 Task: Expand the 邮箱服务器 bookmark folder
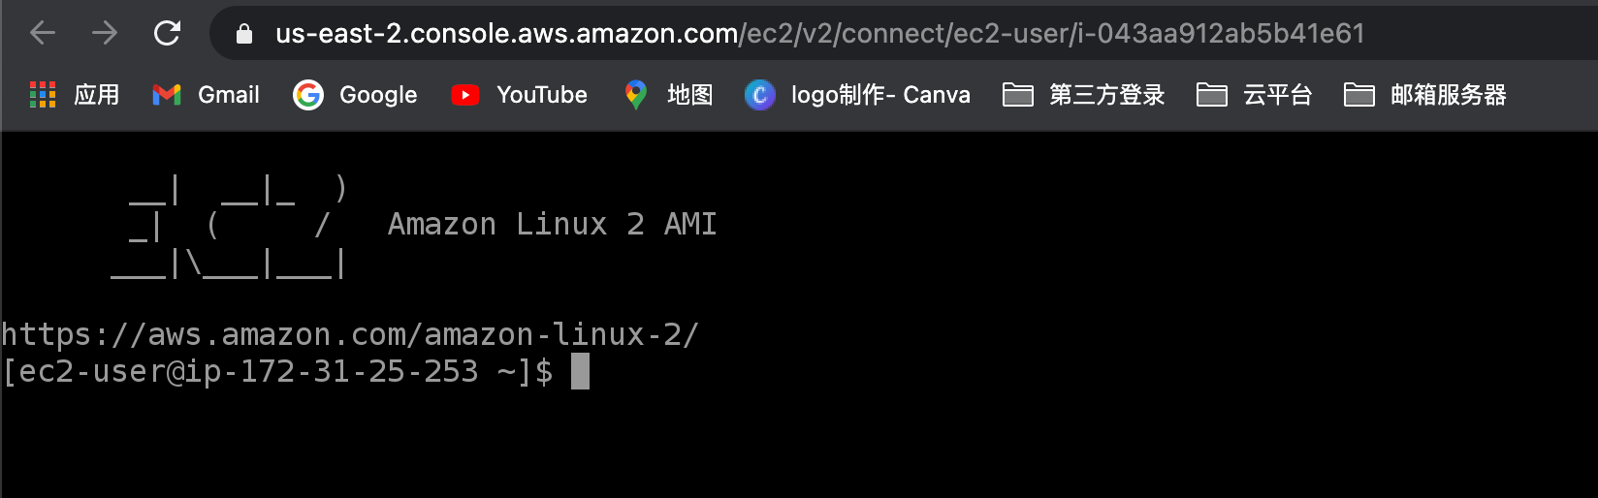[1425, 94]
